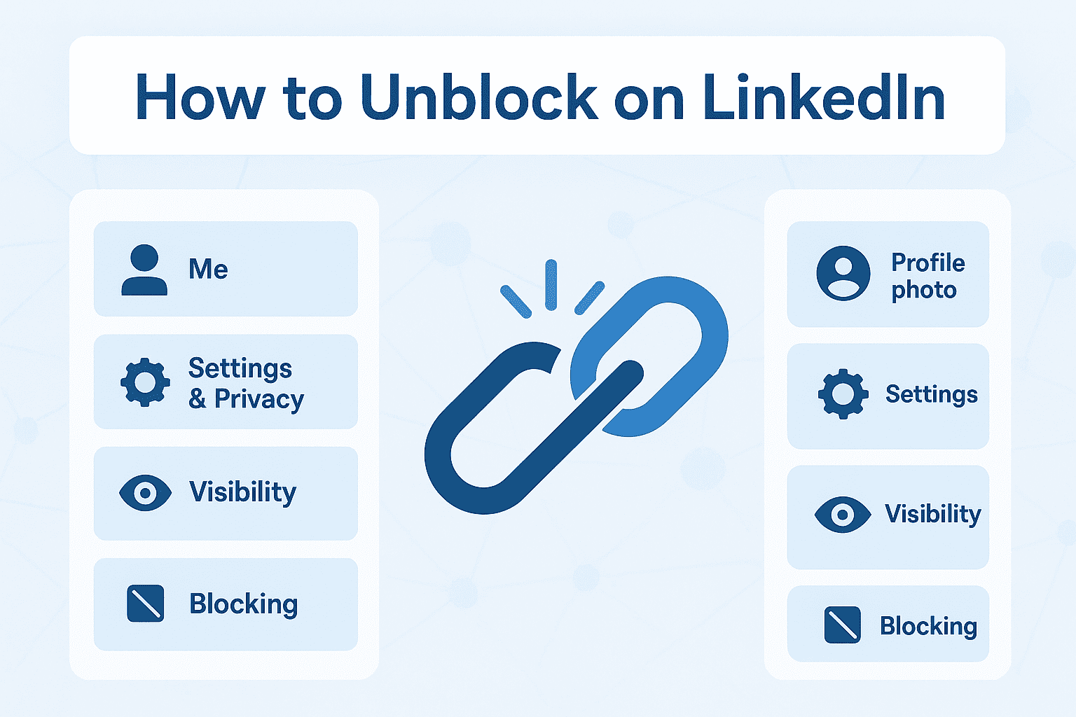The width and height of the screenshot is (1076, 717).
Task: Click the Visibility label in the Profile photo column
Action: coord(932,515)
